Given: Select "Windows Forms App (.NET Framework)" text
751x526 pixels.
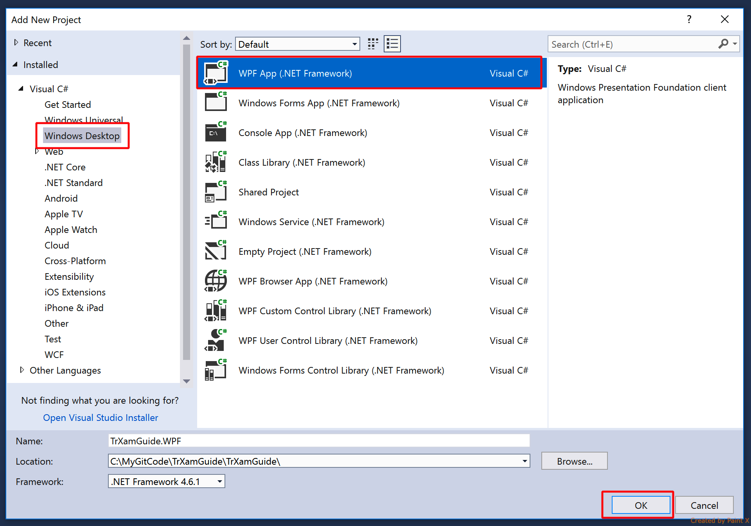Looking at the screenshot, I should point(319,103).
